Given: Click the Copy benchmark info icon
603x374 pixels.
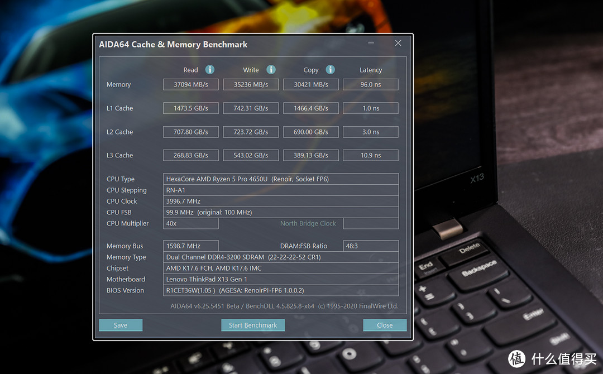Looking at the screenshot, I should [x=330, y=70].
